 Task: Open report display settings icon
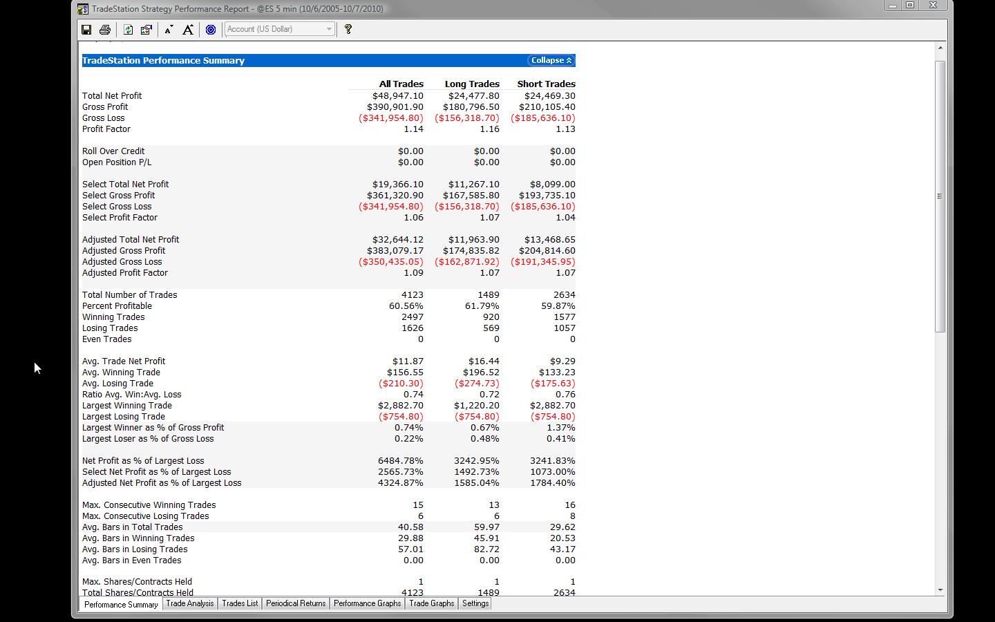146,29
